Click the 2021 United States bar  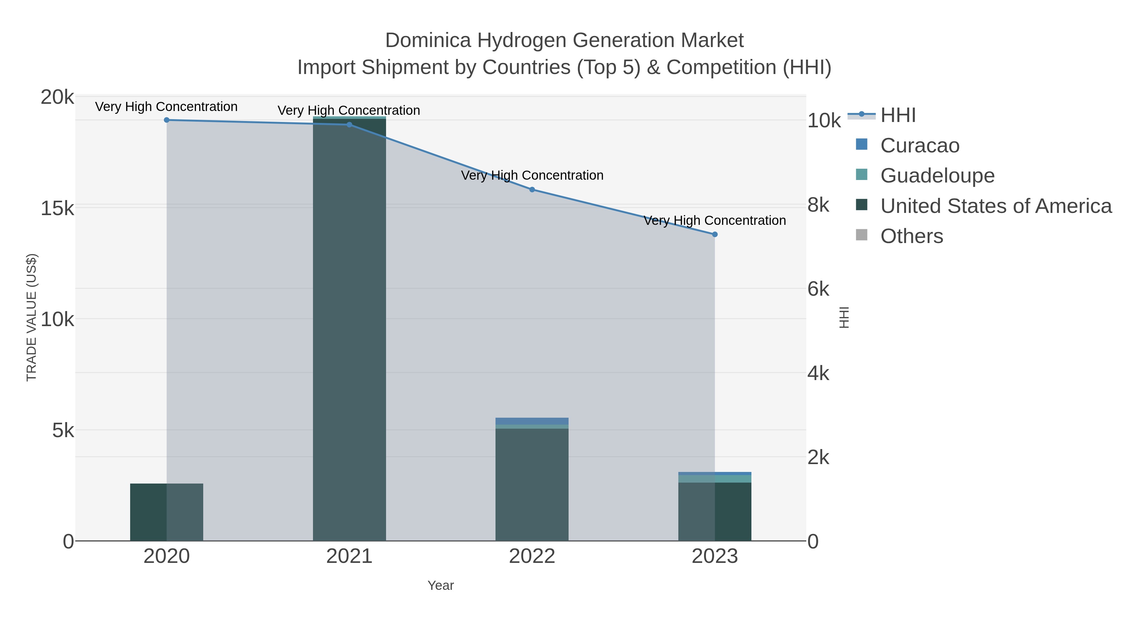click(349, 330)
